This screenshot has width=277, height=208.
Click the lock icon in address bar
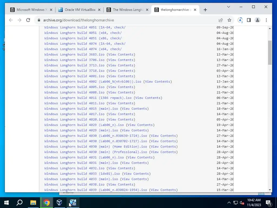pos(39,20)
